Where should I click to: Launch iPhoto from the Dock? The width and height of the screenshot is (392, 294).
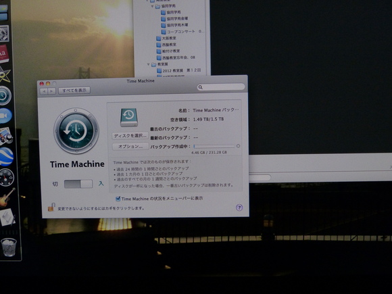pyautogui.click(x=6, y=137)
